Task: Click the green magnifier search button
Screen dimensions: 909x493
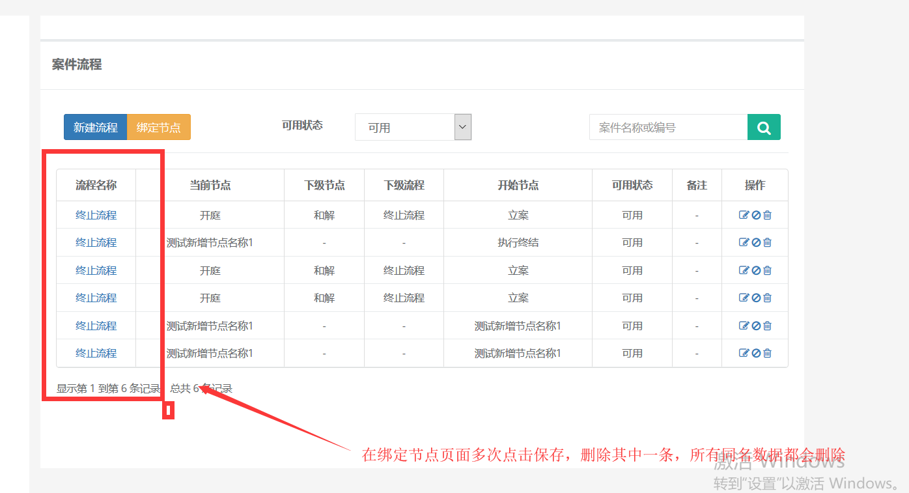Action: click(764, 128)
